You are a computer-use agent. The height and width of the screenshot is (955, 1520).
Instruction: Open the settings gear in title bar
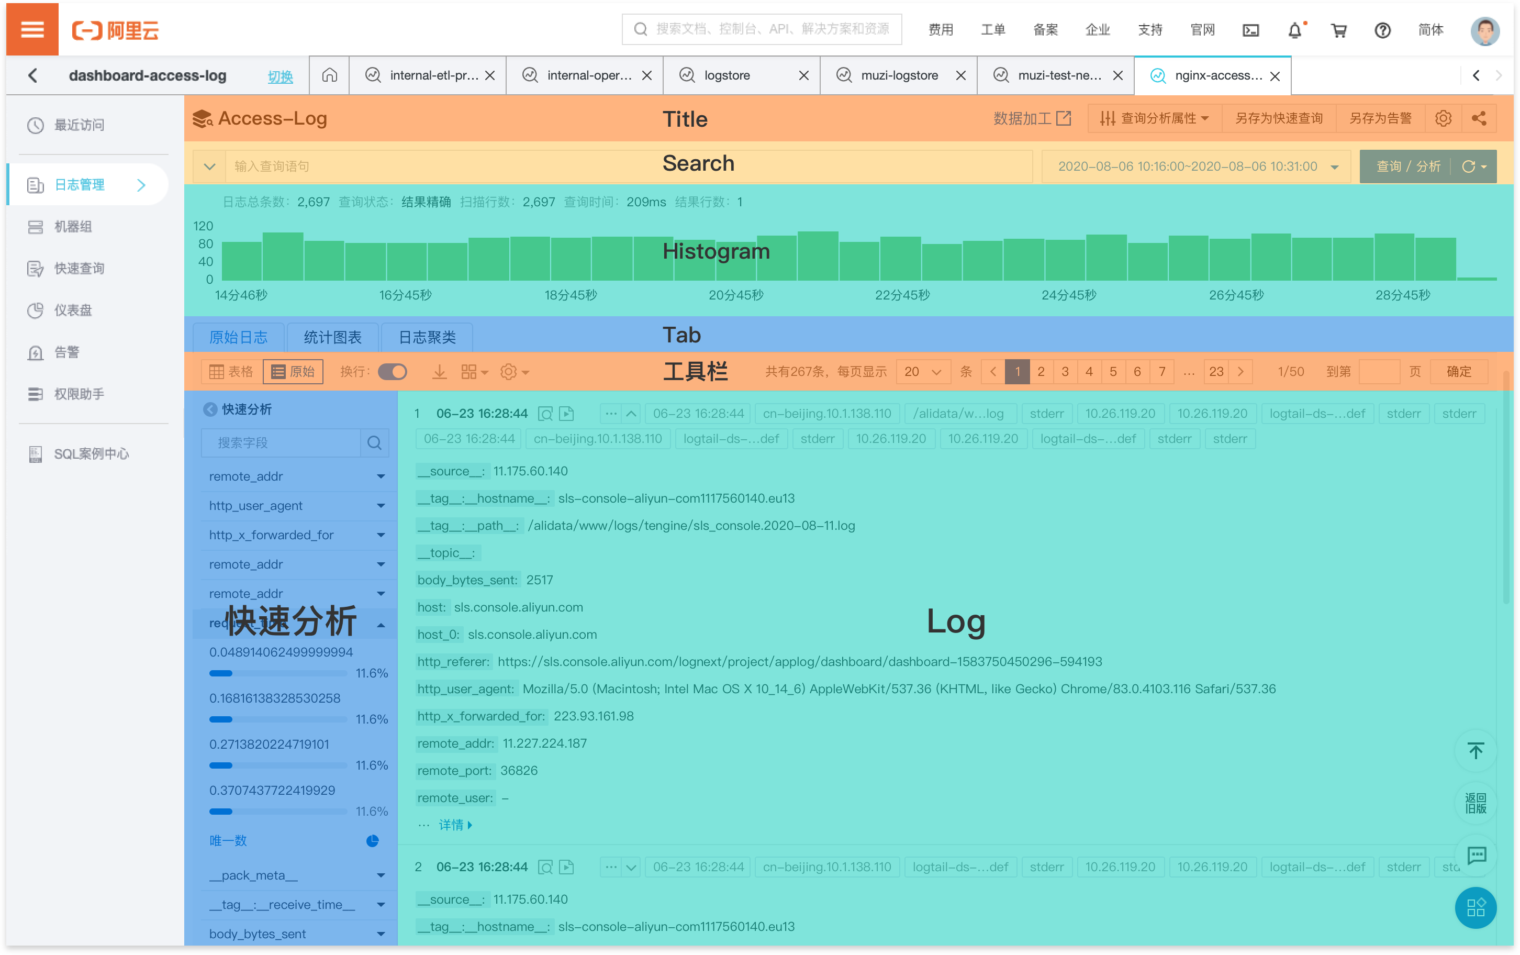1443,118
